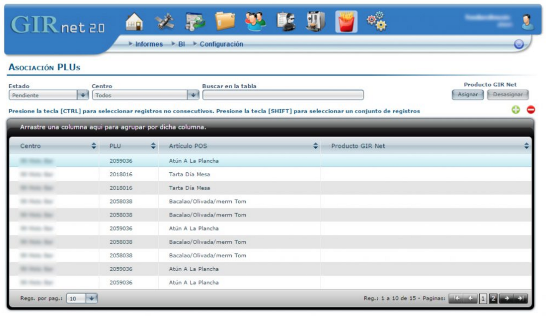This screenshot has width=546, height=316.
Task: Open the Centro dropdown showing Todos
Action: tap(193, 95)
